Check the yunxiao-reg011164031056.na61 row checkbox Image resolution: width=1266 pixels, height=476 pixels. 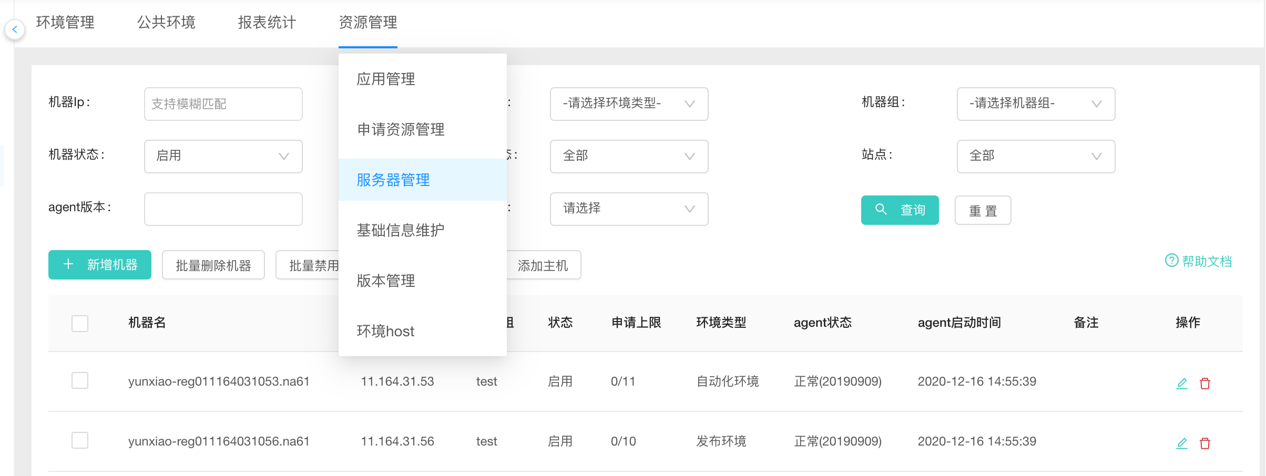[80, 440]
